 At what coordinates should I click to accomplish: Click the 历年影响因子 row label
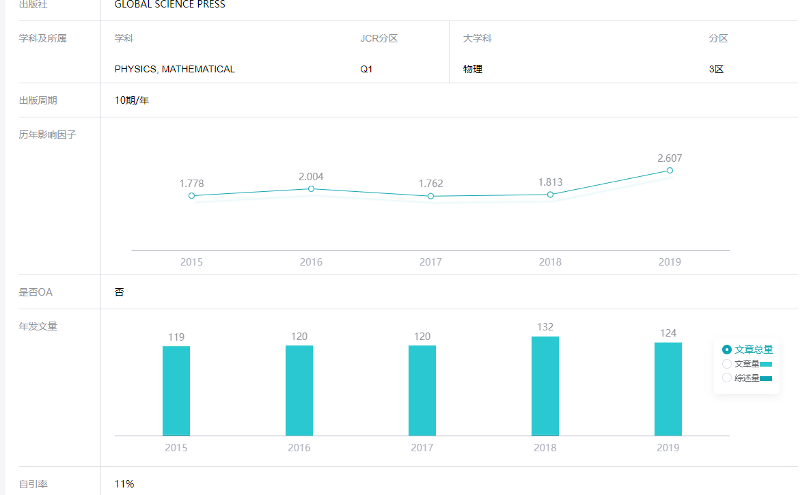(x=48, y=135)
